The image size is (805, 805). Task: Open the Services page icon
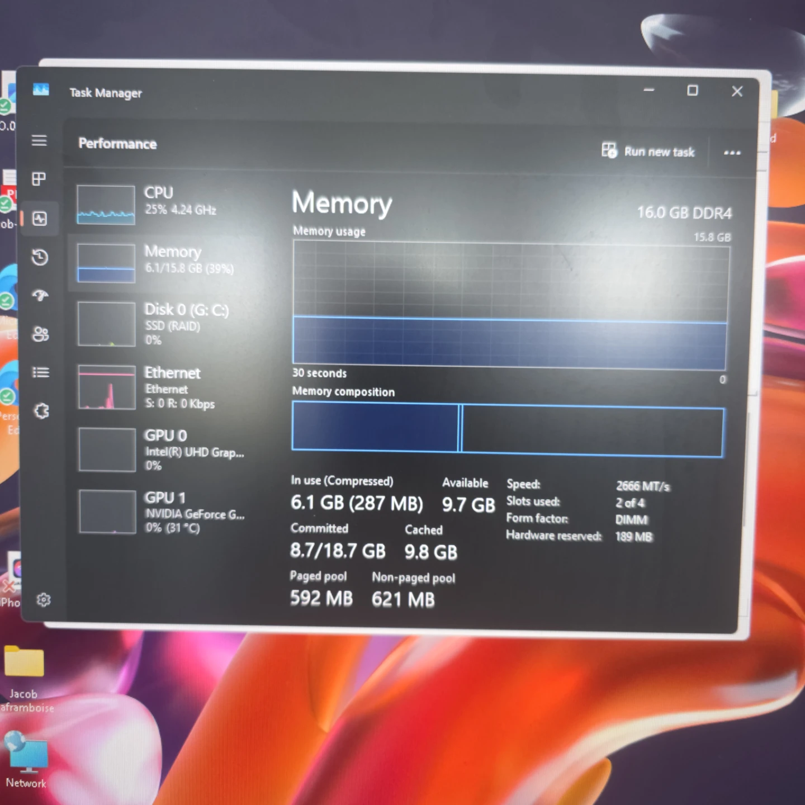pyautogui.click(x=42, y=411)
